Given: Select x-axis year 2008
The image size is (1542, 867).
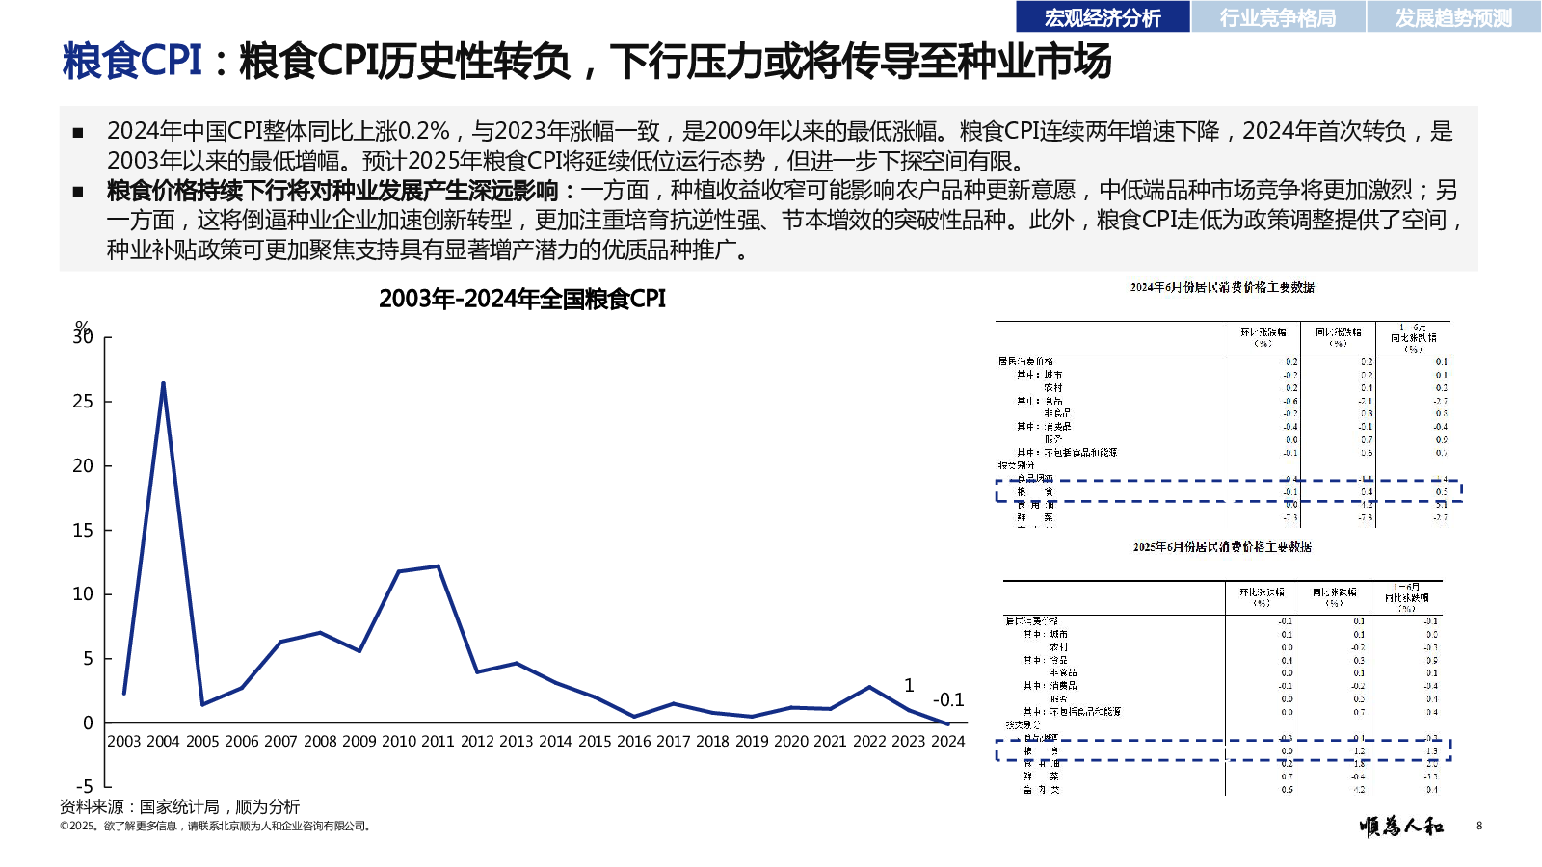Looking at the screenshot, I should point(320,742).
